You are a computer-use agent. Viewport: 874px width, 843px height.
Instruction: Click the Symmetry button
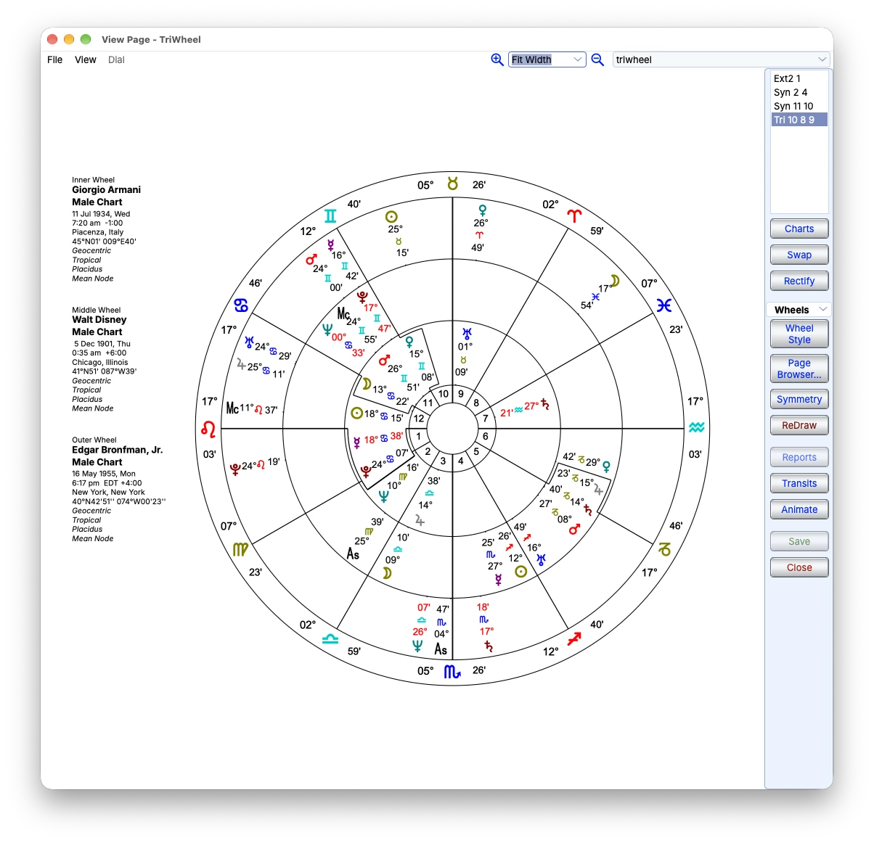click(799, 399)
